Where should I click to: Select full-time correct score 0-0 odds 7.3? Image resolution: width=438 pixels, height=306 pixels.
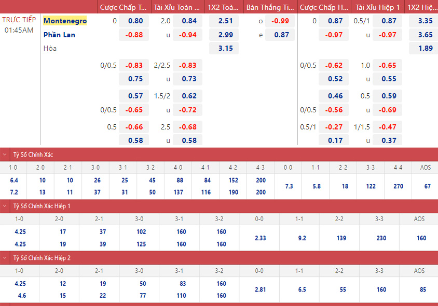tap(289, 186)
